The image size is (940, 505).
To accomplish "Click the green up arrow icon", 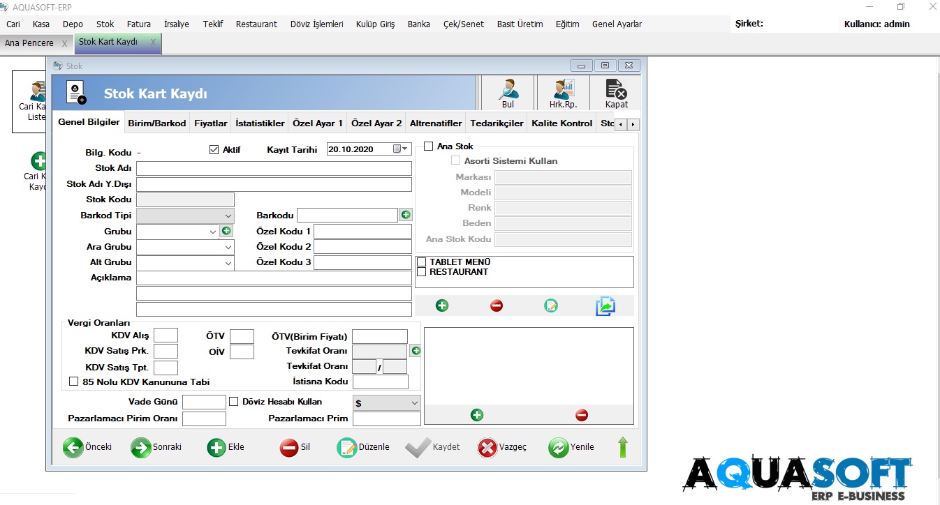I will click(623, 447).
